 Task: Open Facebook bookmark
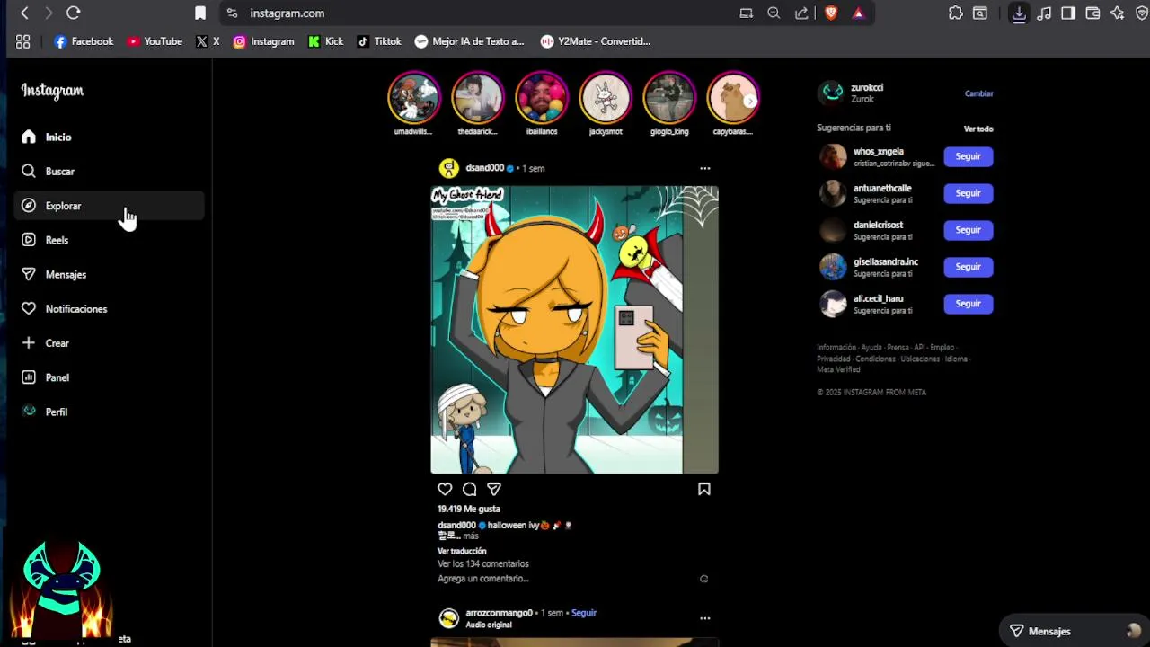[x=84, y=41]
